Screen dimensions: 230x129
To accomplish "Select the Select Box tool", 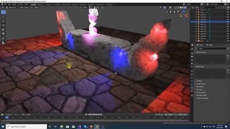I will click(3, 12).
